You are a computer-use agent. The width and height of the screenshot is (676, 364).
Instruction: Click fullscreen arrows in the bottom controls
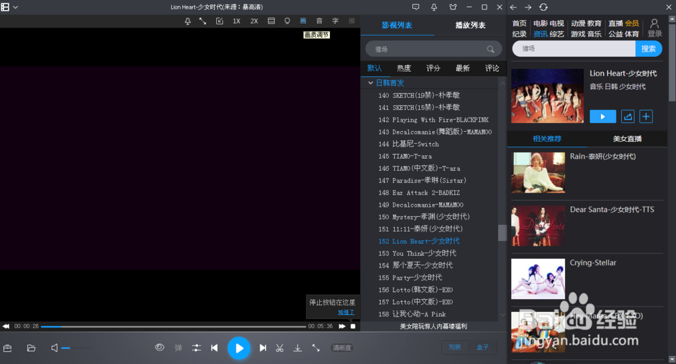[316, 348]
